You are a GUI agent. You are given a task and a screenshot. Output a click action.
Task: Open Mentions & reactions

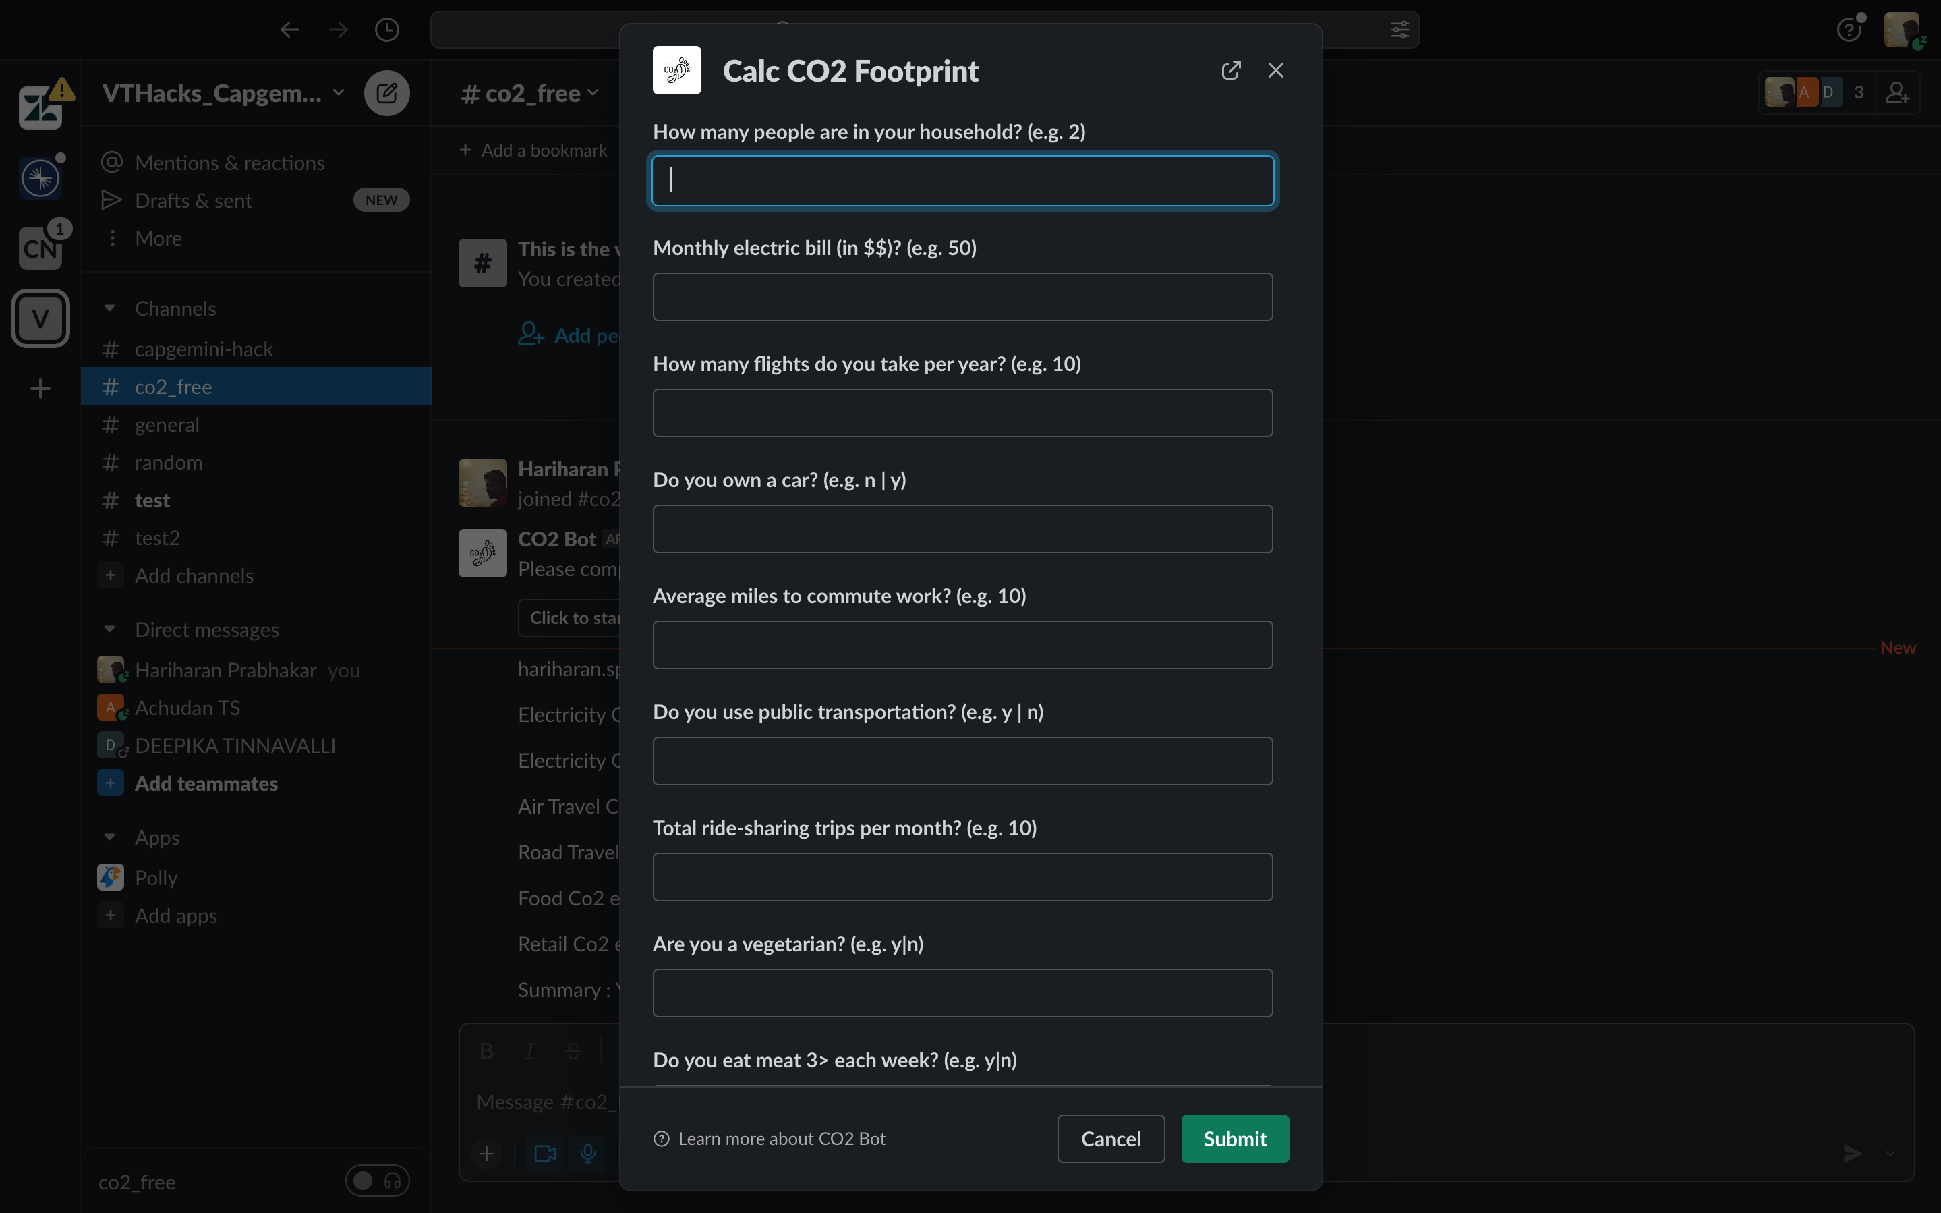(229, 163)
